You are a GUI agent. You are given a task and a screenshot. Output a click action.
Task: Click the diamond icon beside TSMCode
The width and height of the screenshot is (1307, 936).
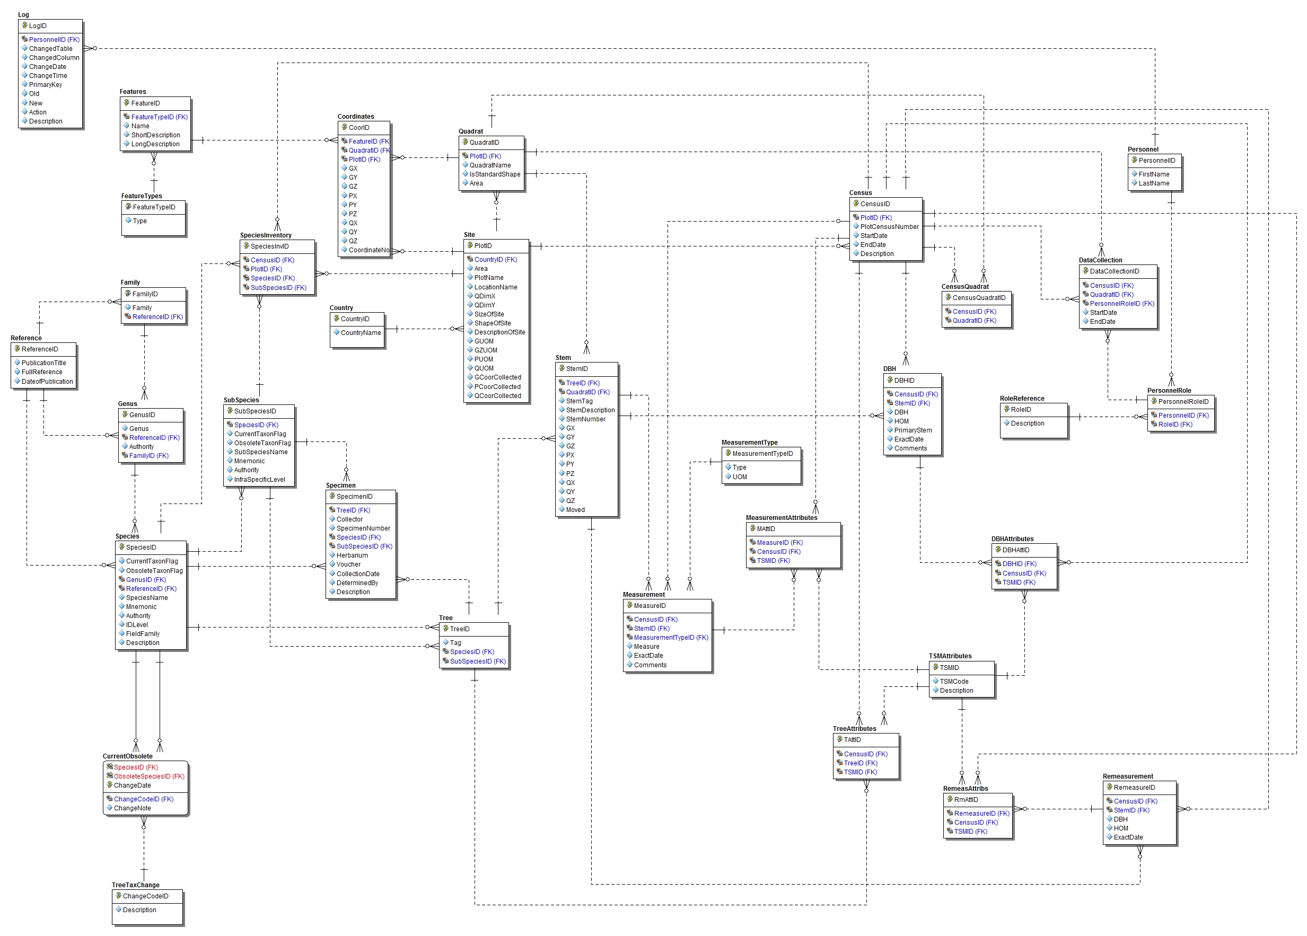(x=935, y=681)
